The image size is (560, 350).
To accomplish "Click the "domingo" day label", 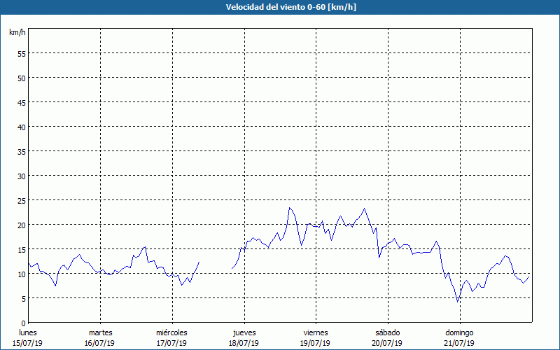I will point(459,332).
